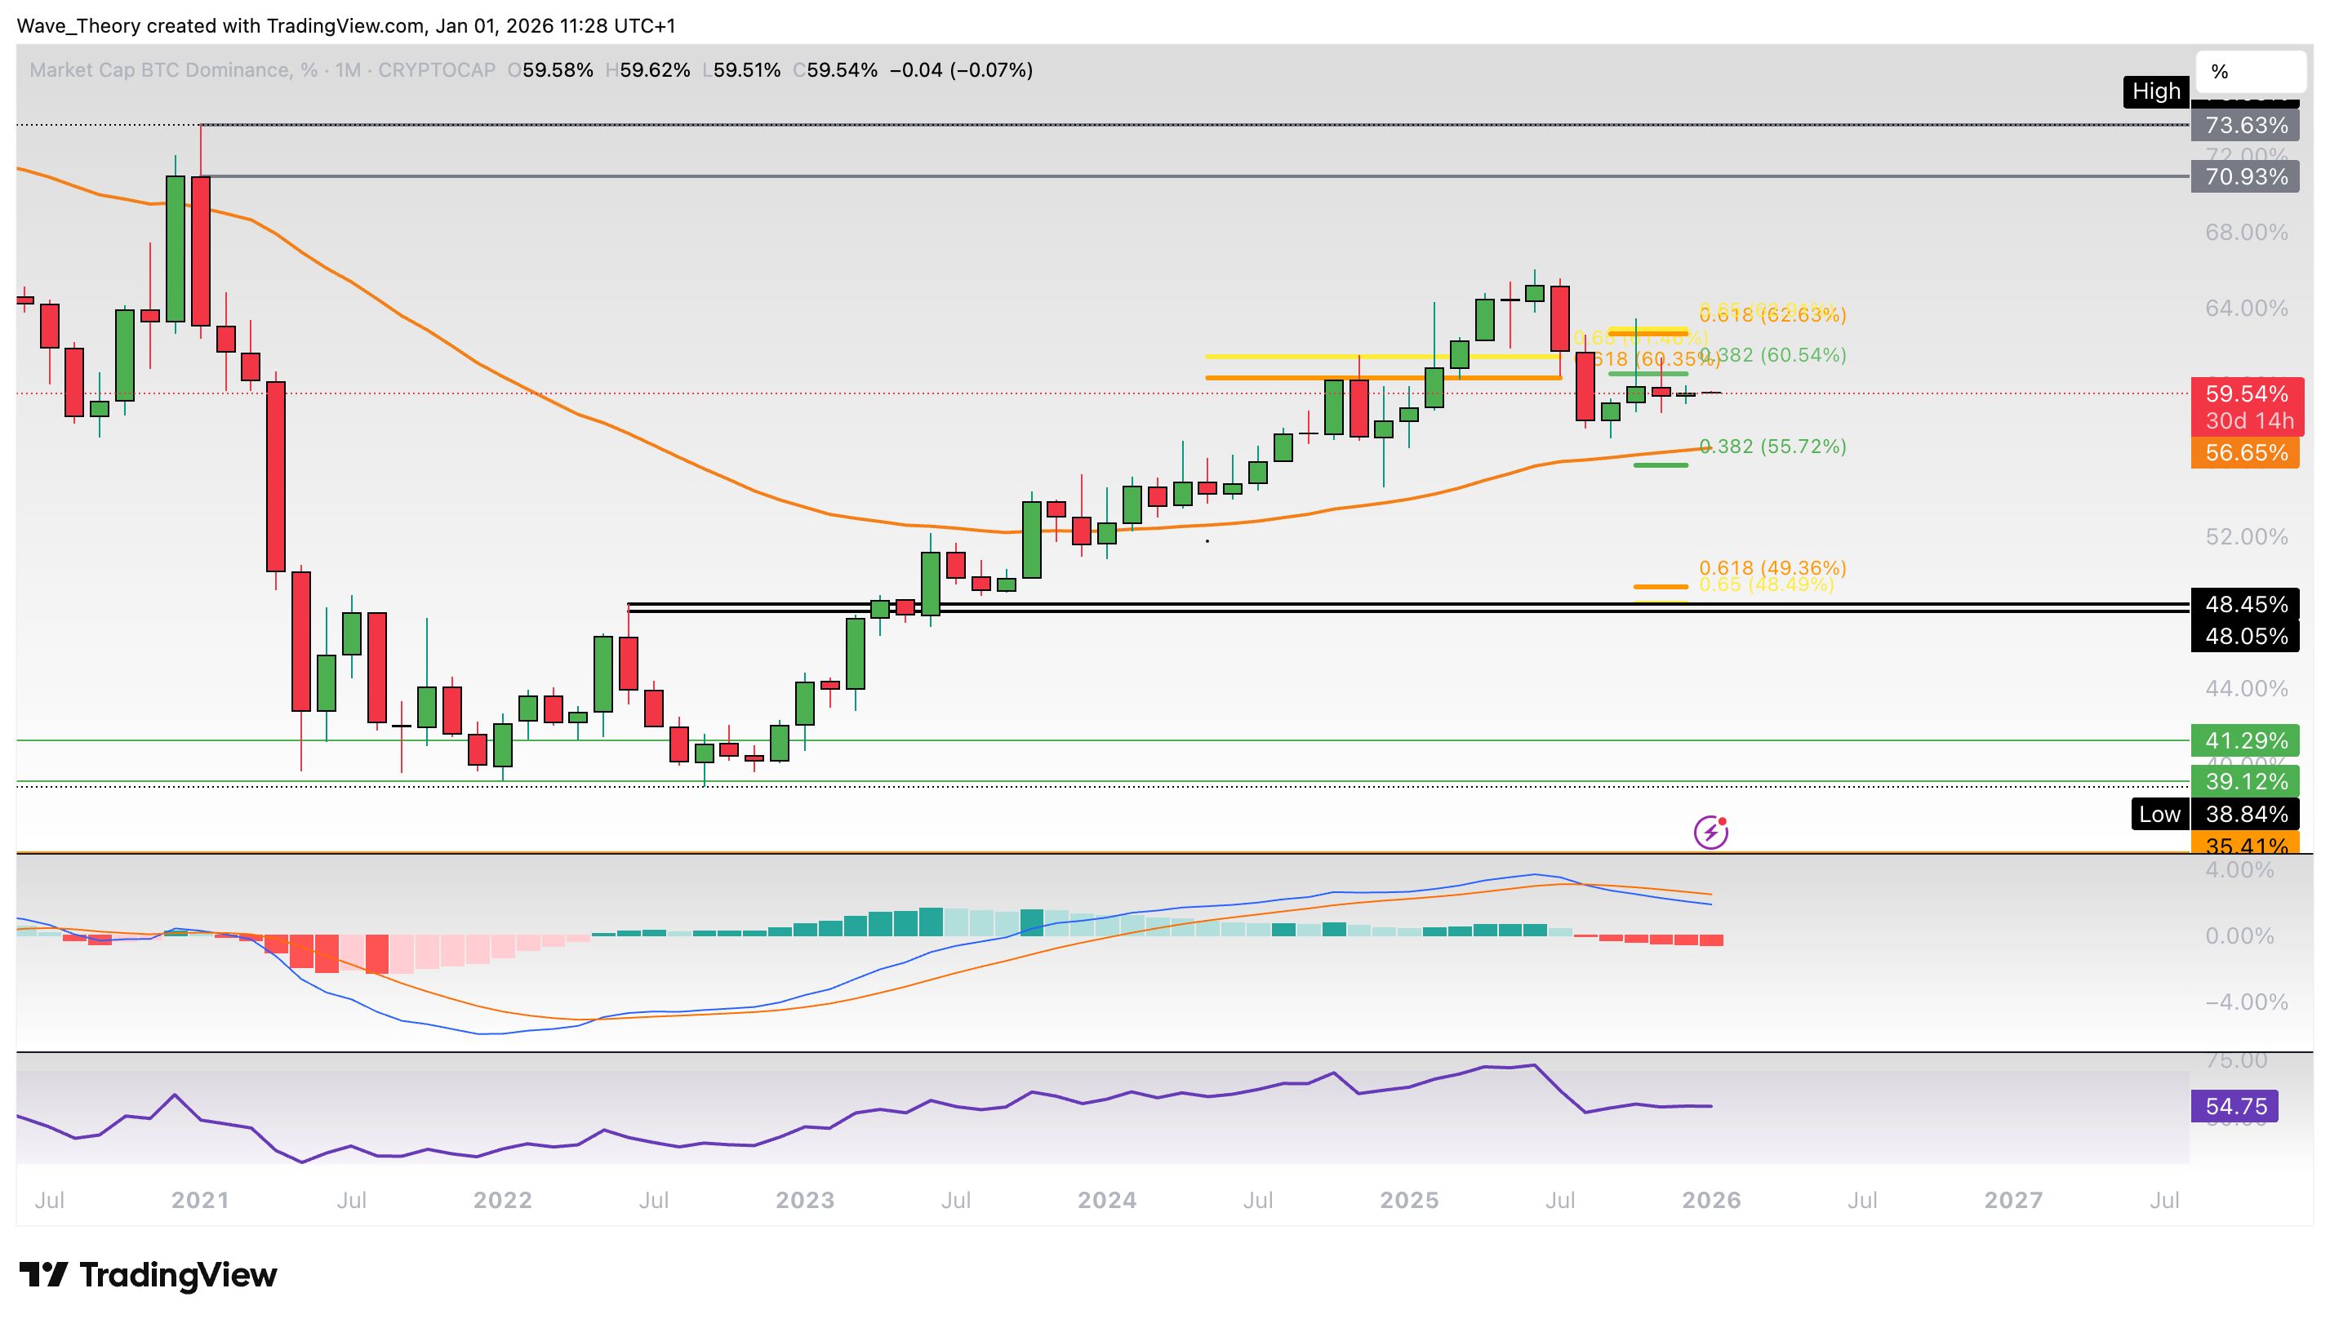Screen dimensions: 2330x1324
Task: Click 2025 on the time axis
Action: point(1409,1200)
